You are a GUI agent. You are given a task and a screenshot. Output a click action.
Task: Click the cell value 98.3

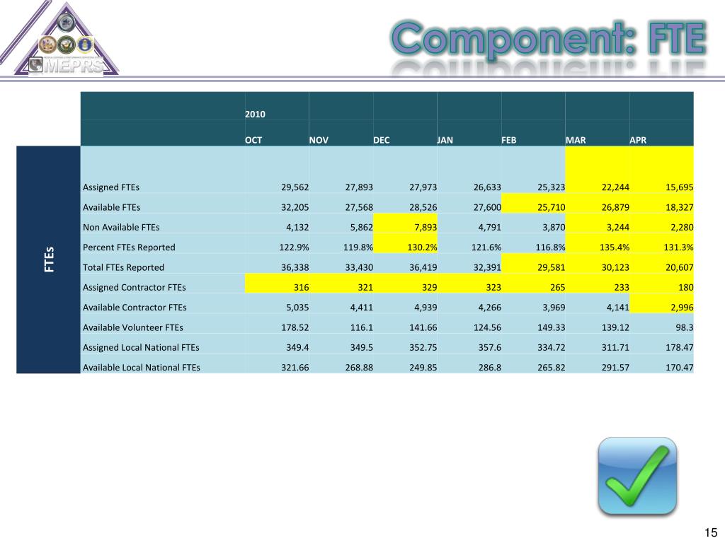684,327
